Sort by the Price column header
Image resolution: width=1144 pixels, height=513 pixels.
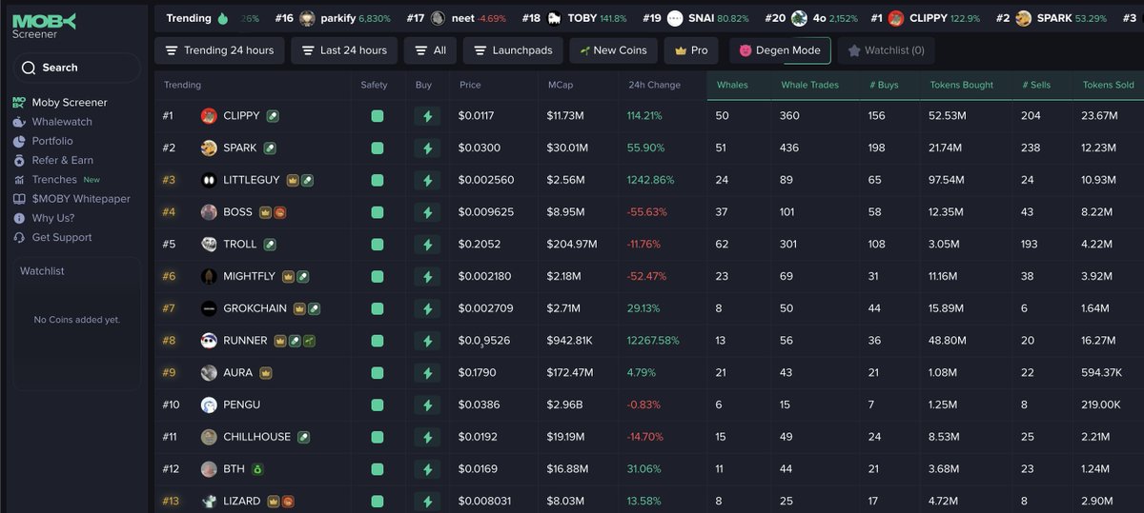point(470,85)
